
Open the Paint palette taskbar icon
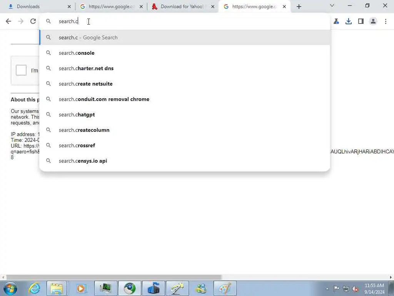(225, 288)
